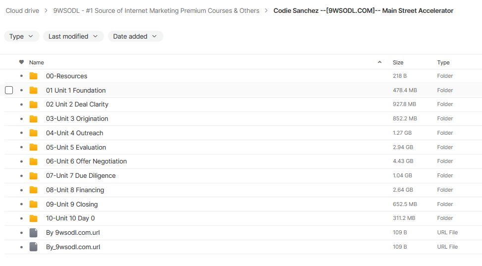Expand the Last modified filter dropdown
Viewport: 482px width, 266px height.
pyautogui.click(x=73, y=36)
